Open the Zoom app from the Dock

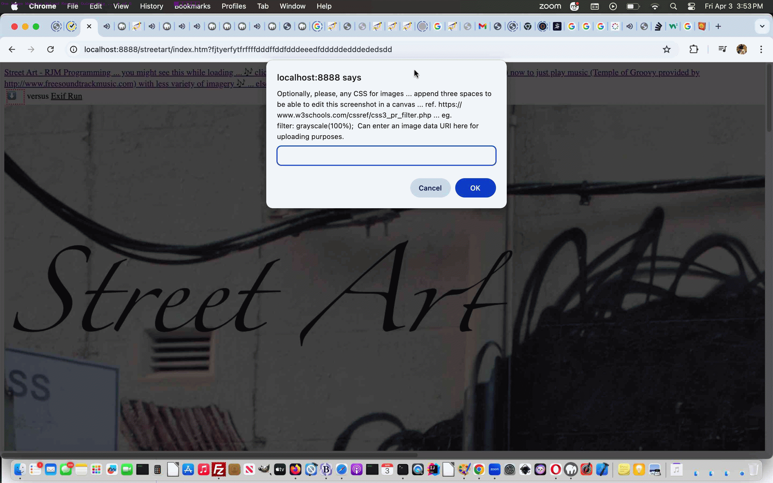pyautogui.click(x=494, y=470)
